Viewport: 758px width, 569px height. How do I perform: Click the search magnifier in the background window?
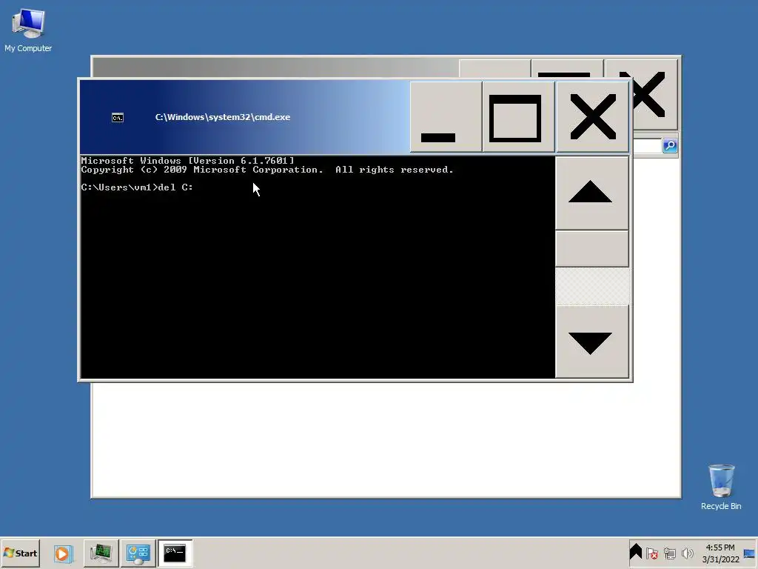point(670,146)
